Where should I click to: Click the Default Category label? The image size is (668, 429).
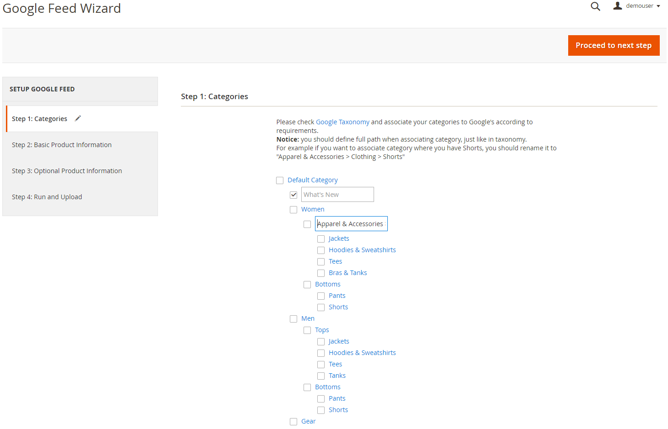click(313, 180)
